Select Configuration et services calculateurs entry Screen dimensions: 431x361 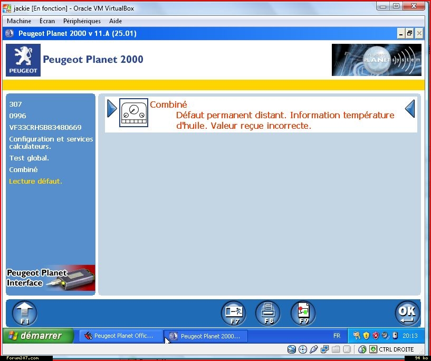tap(51, 142)
